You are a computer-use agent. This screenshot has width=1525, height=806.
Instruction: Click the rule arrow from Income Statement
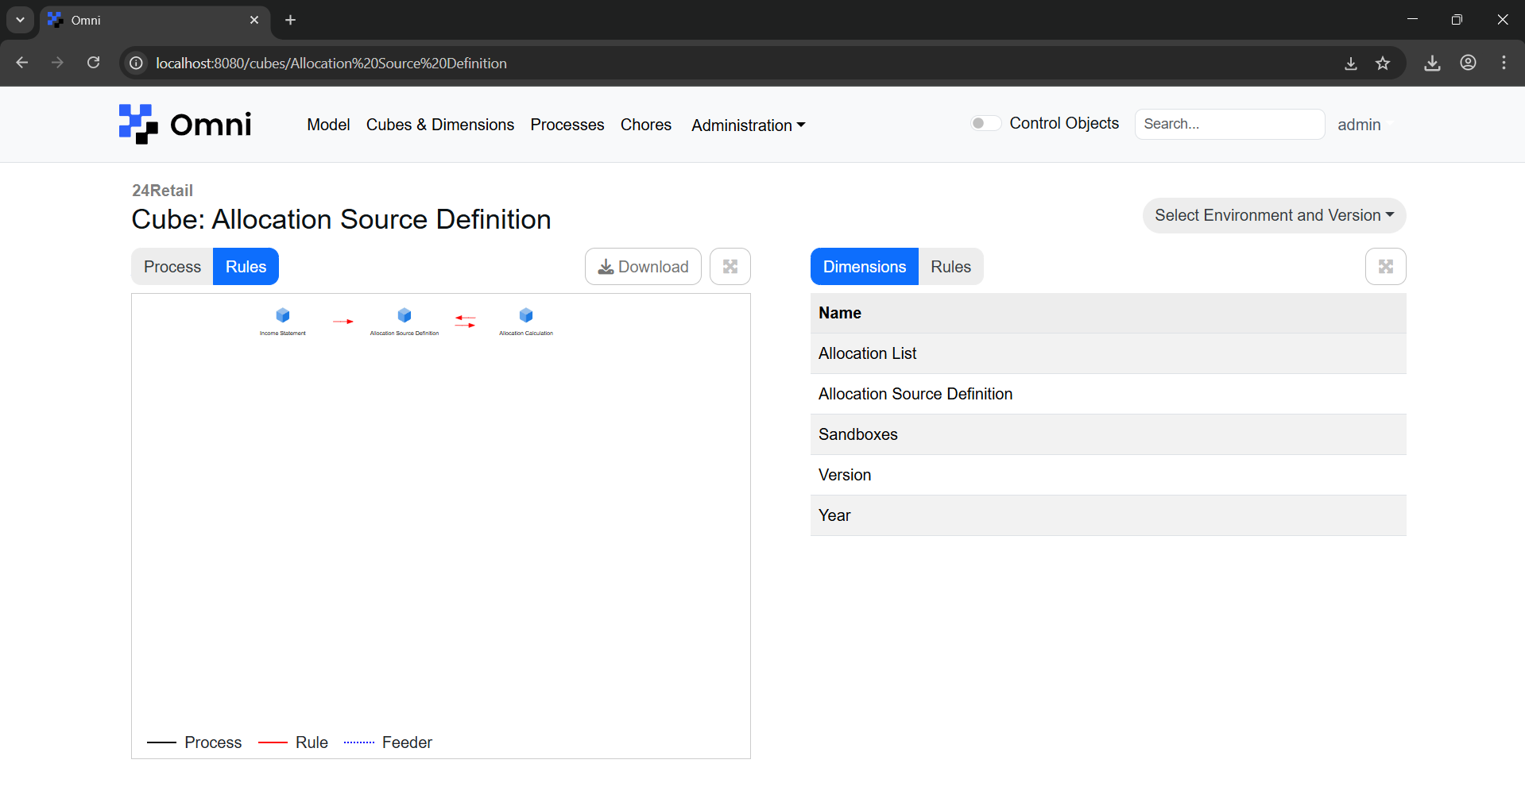coord(343,322)
